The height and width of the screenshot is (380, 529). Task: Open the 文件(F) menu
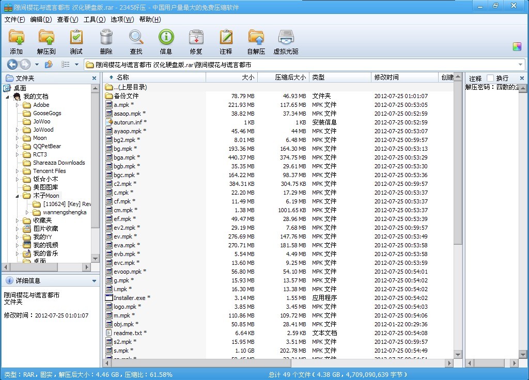tap(14, 20)
